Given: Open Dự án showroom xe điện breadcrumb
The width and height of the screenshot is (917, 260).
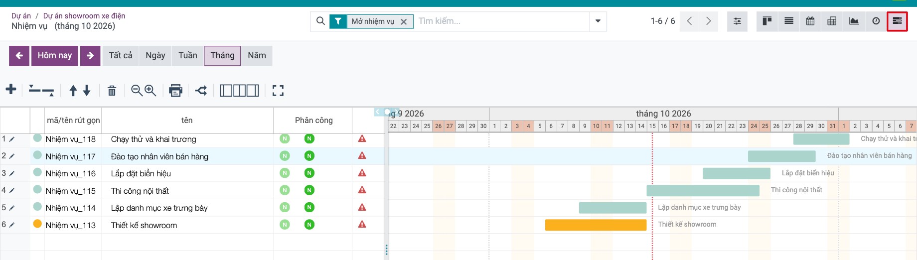Looking at the screenshot, I should [x=84, y=16].
